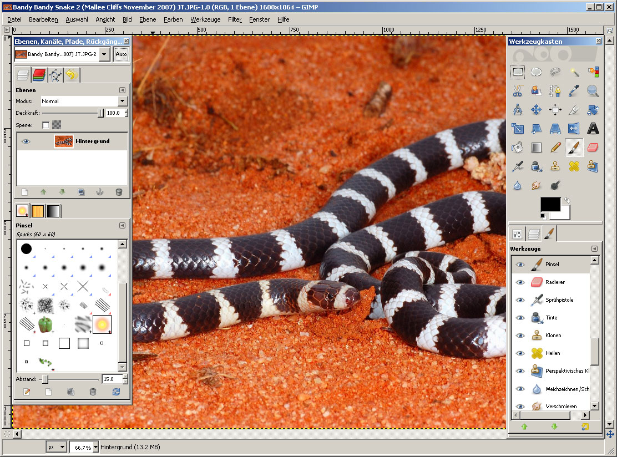Open the px unit dropdown
The image size is (617, 457).
[57, 447]
